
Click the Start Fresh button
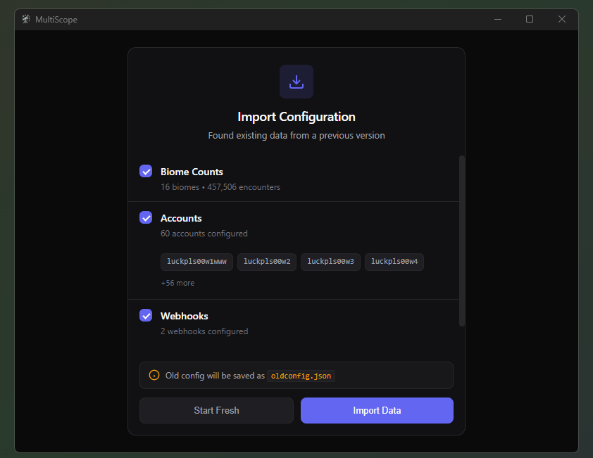pyautogui.click(x=216, y=410)
